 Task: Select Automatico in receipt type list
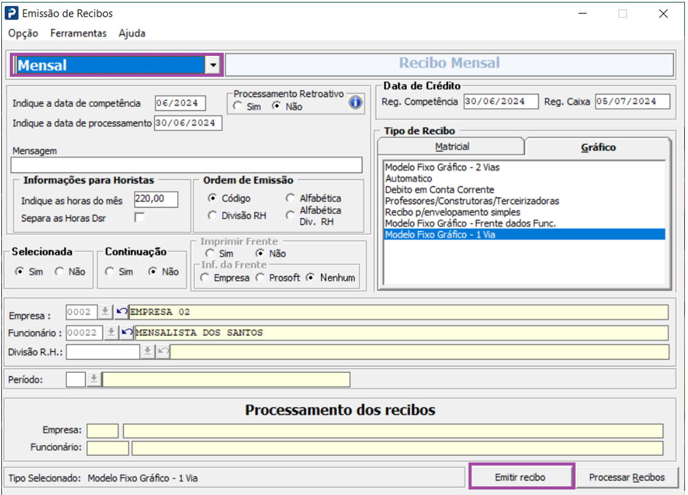point(408,179)
